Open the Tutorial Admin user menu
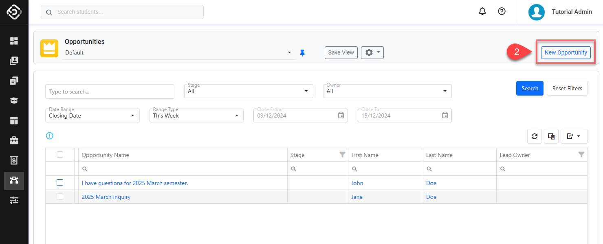Image resolution: width=603 pixels, height=244 pixels. (560, 12)
